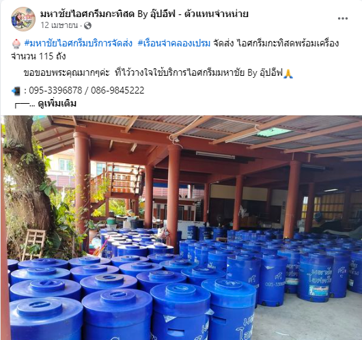Image resolution: width=362 pixels, height=340 pixels.
Task: Click the globe public audience icon
Action: (x=87, y=26)
